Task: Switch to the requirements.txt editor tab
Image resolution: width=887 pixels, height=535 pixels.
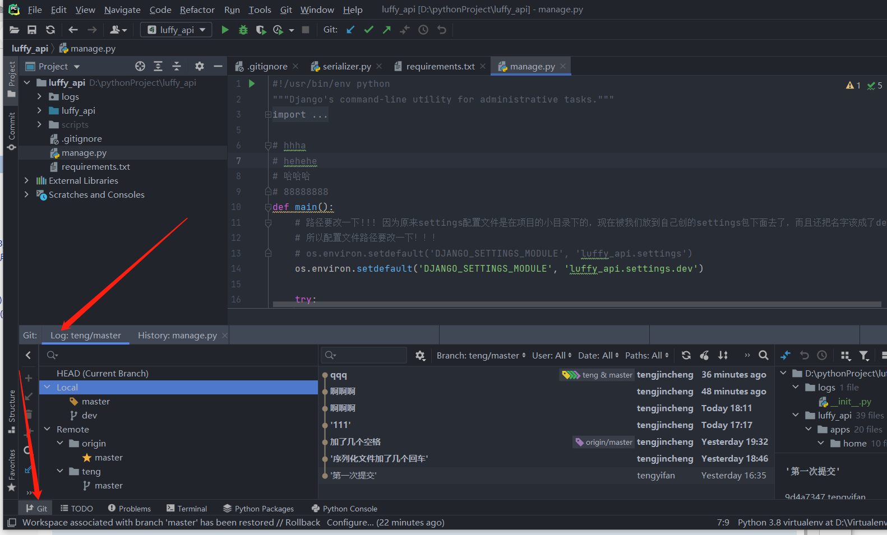Action: 440,66
